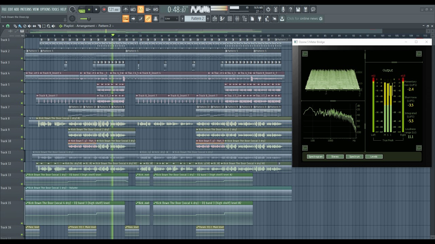Viewport: 435px width, 244px height.
Task: Select the playlist Slip tool
Action: tap(34, 26)
